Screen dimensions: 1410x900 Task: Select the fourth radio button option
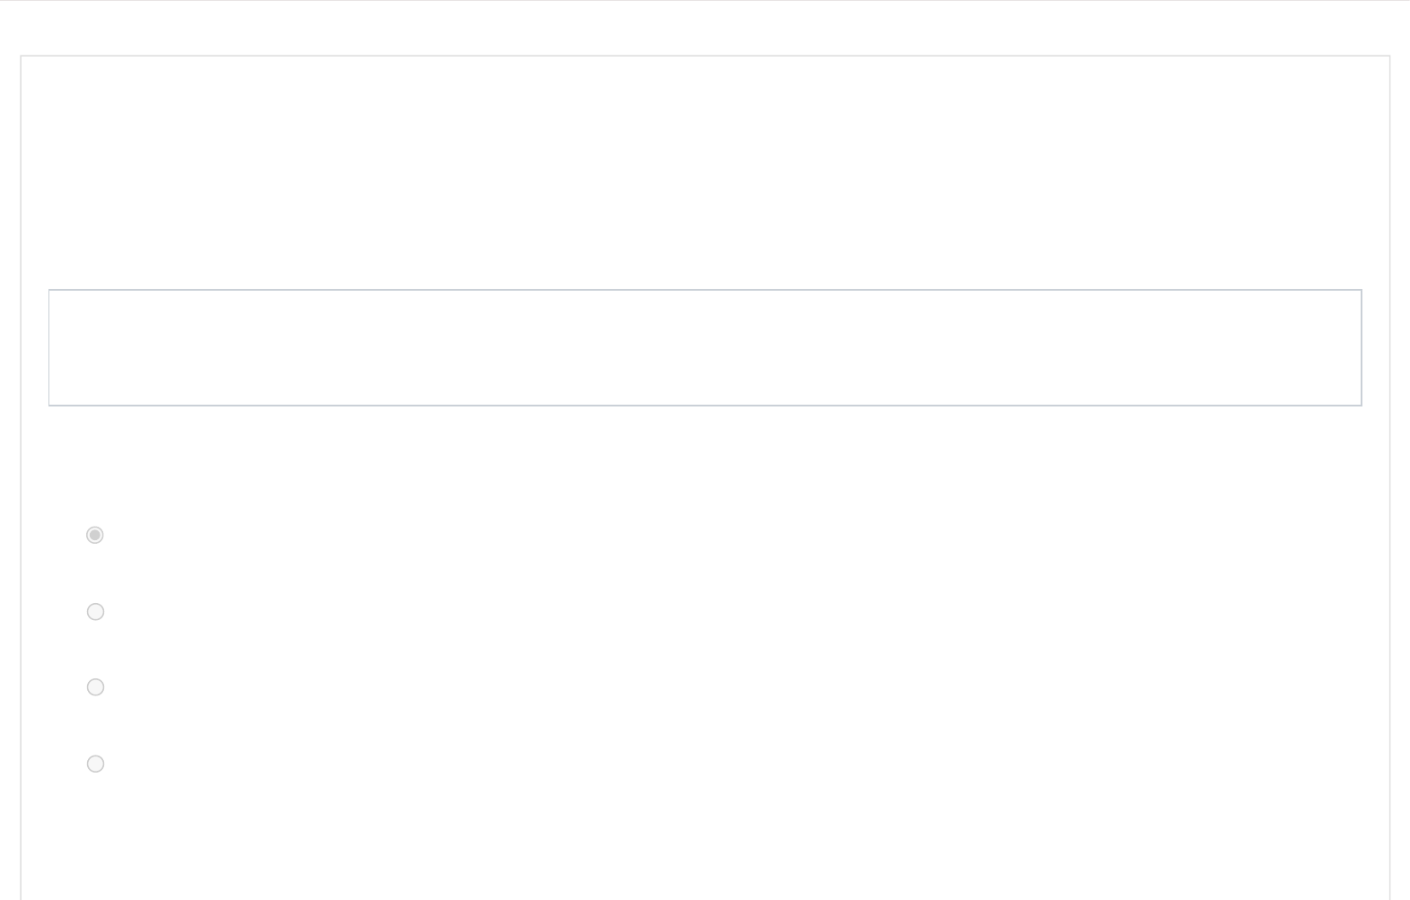tap(95, 764)
